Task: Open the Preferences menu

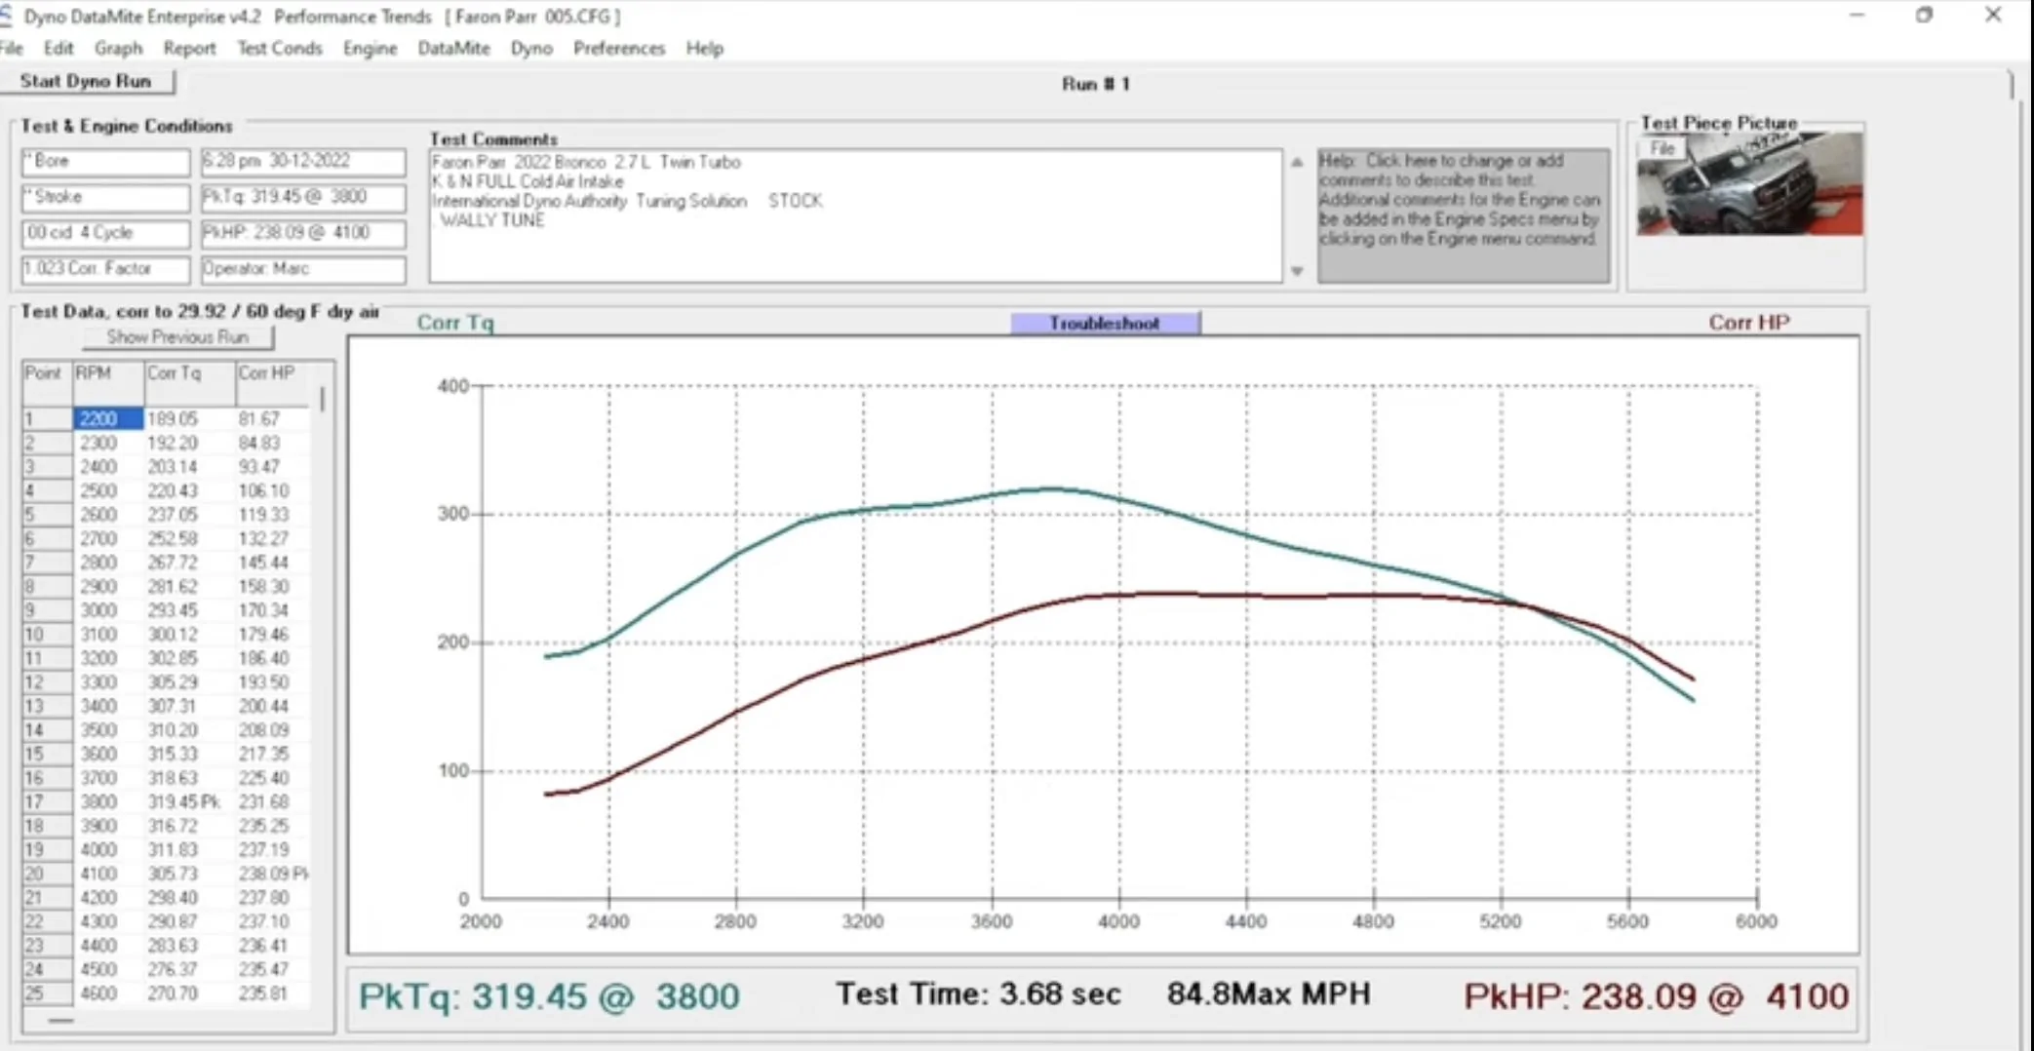Action: pyautogui.click(x=618, y=48)
